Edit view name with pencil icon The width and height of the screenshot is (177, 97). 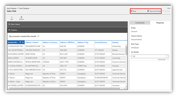coord(38,36)
